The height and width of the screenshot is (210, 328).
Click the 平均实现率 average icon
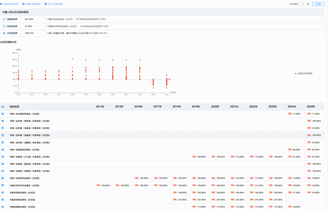(4, 33)
